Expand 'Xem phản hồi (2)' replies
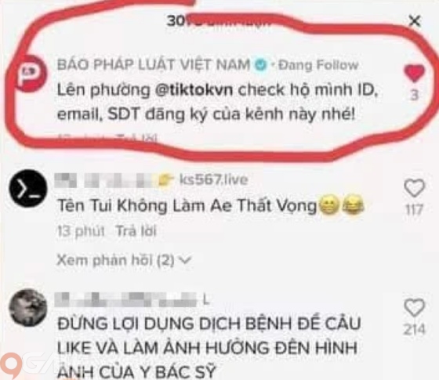 [124, 260]
